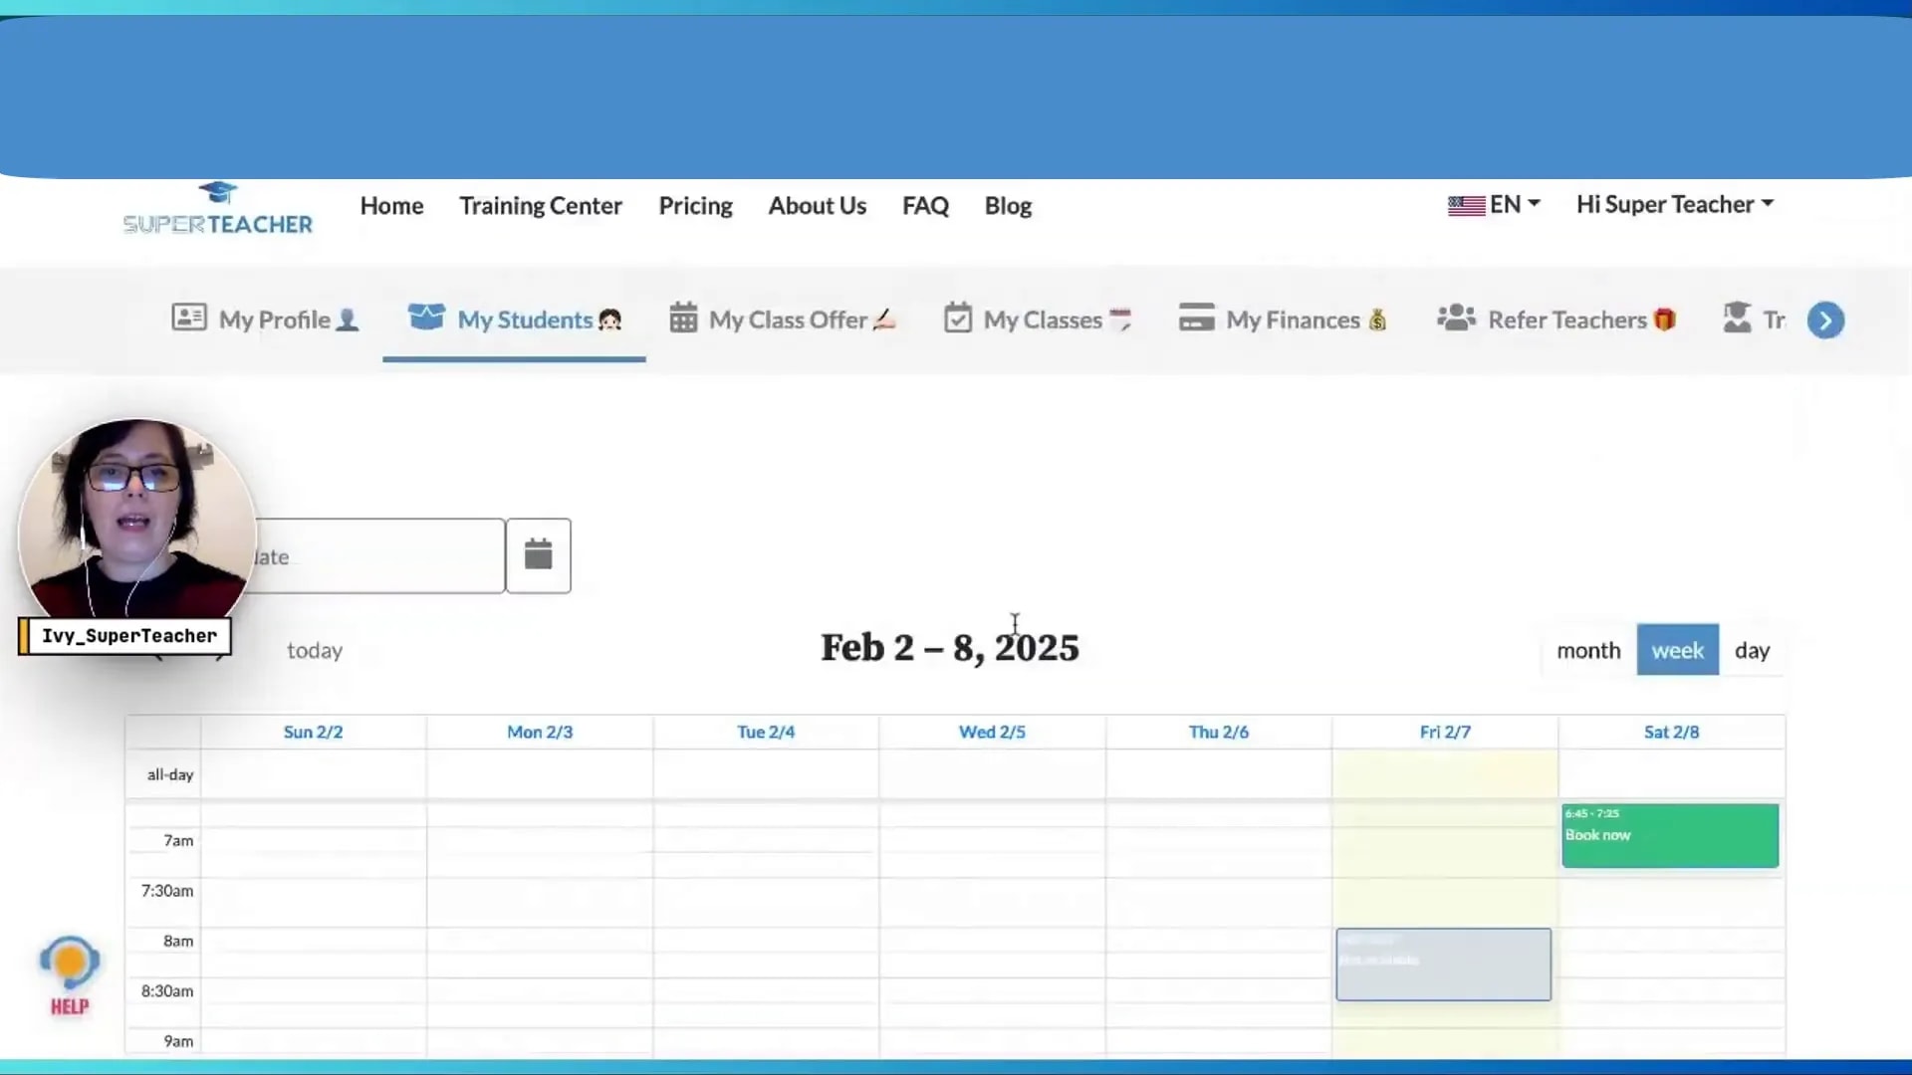Switch calendar to month view
Image resolution: width=1912 pixels, height=1075 pixels.
click(x=1587, y=649)
